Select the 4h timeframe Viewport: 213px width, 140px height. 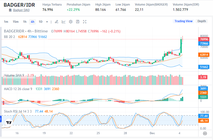(33, 22)
